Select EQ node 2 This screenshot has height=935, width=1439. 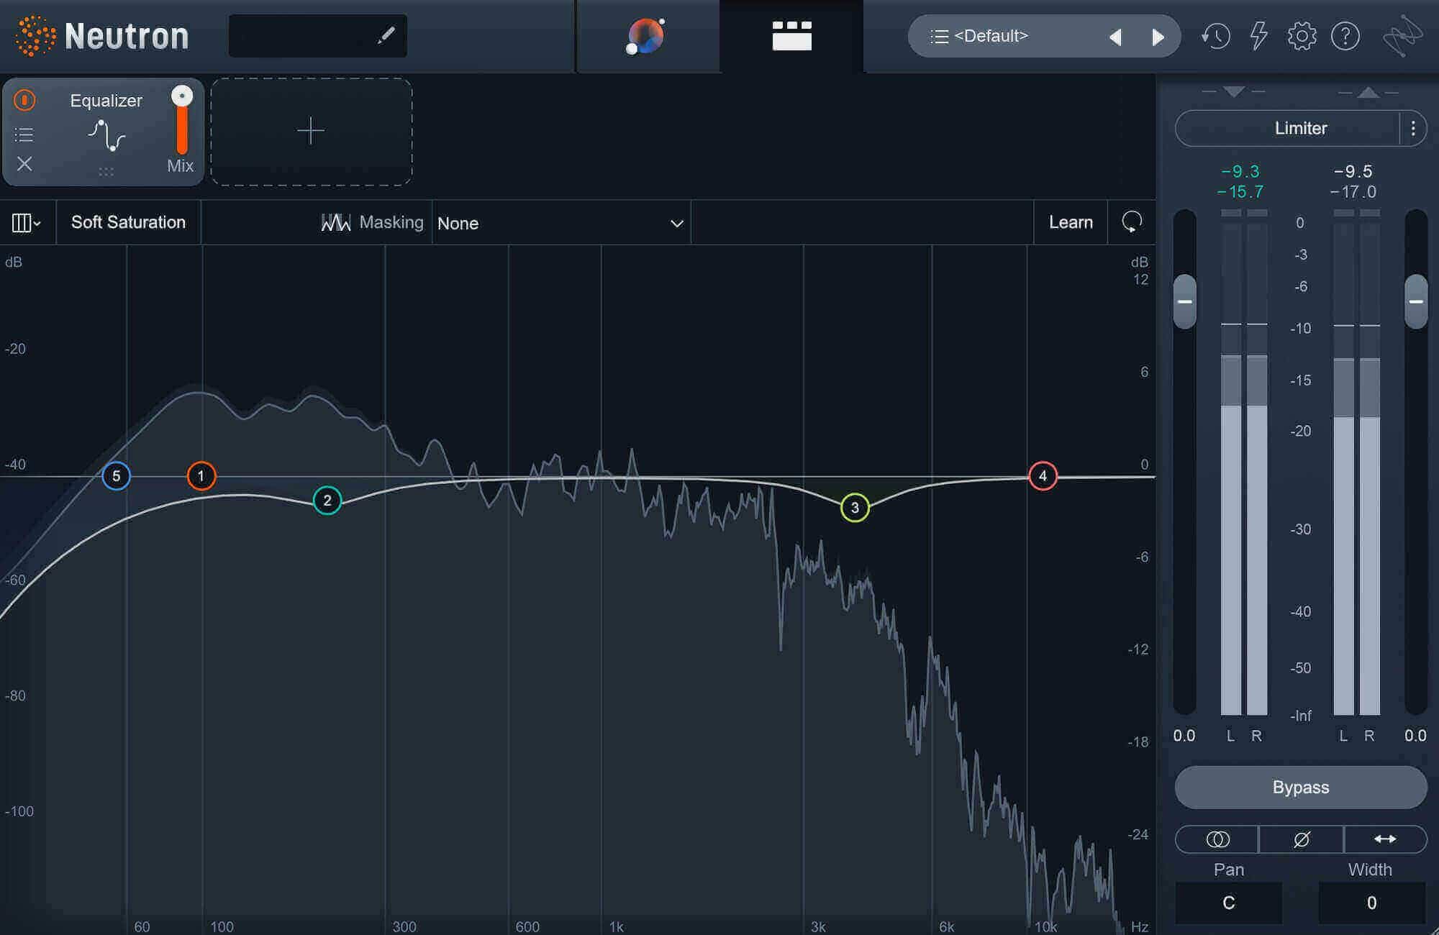click(x=327, y=501)
